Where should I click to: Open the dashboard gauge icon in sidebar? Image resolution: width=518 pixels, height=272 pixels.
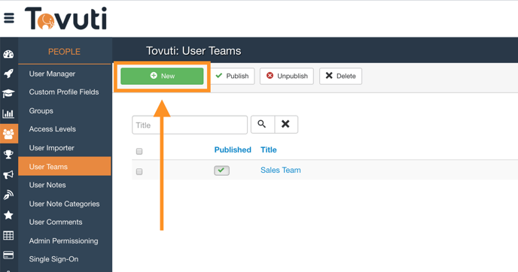coord(8,54)
